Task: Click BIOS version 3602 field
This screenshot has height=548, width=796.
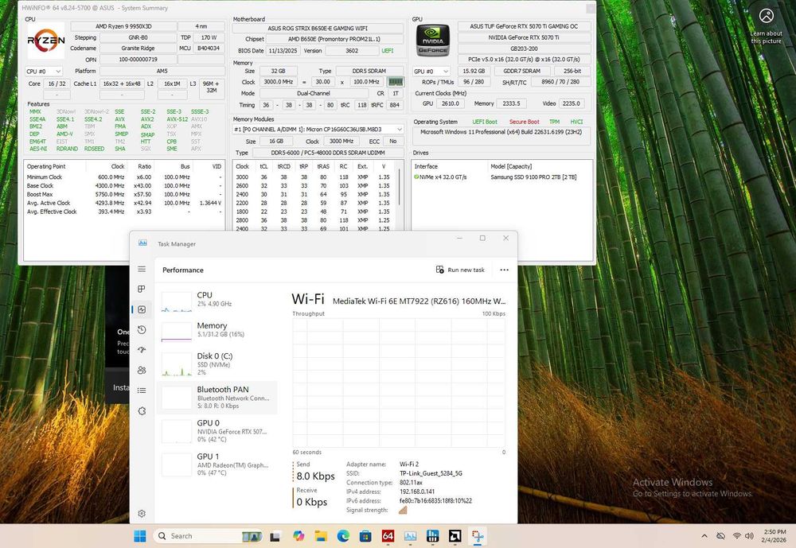Action: [352, 51]
